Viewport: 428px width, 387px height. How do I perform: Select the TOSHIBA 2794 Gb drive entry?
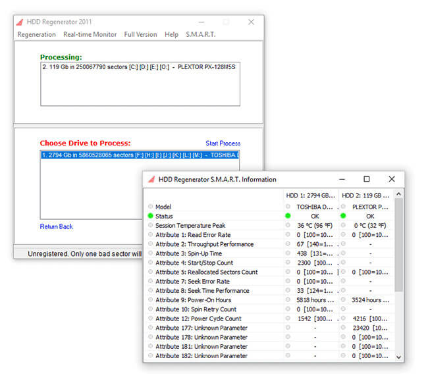[x=140, y=155]
